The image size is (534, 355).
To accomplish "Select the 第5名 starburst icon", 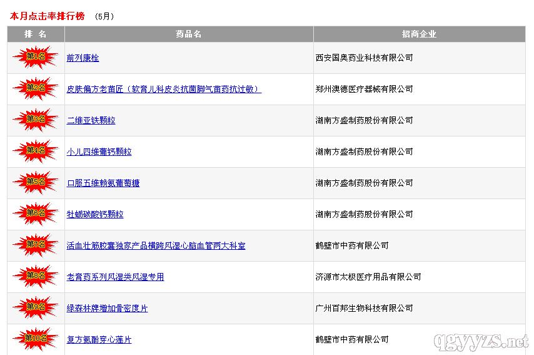I will point(36,182).
